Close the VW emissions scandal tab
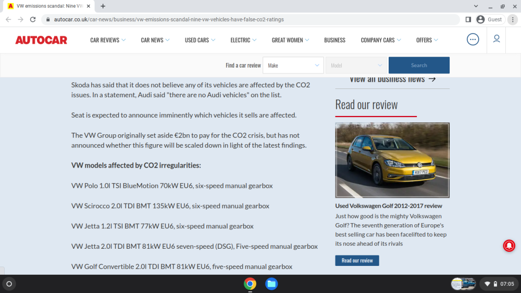This screenshot has width=521, height=293. click(89, 6)
